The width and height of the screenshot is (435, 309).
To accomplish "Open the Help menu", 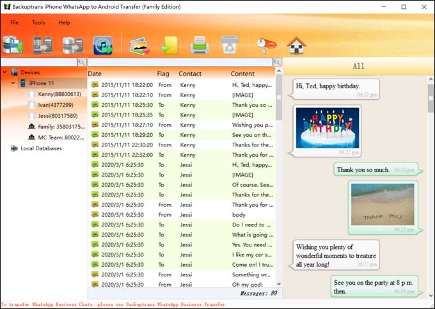I will point(65,22).
